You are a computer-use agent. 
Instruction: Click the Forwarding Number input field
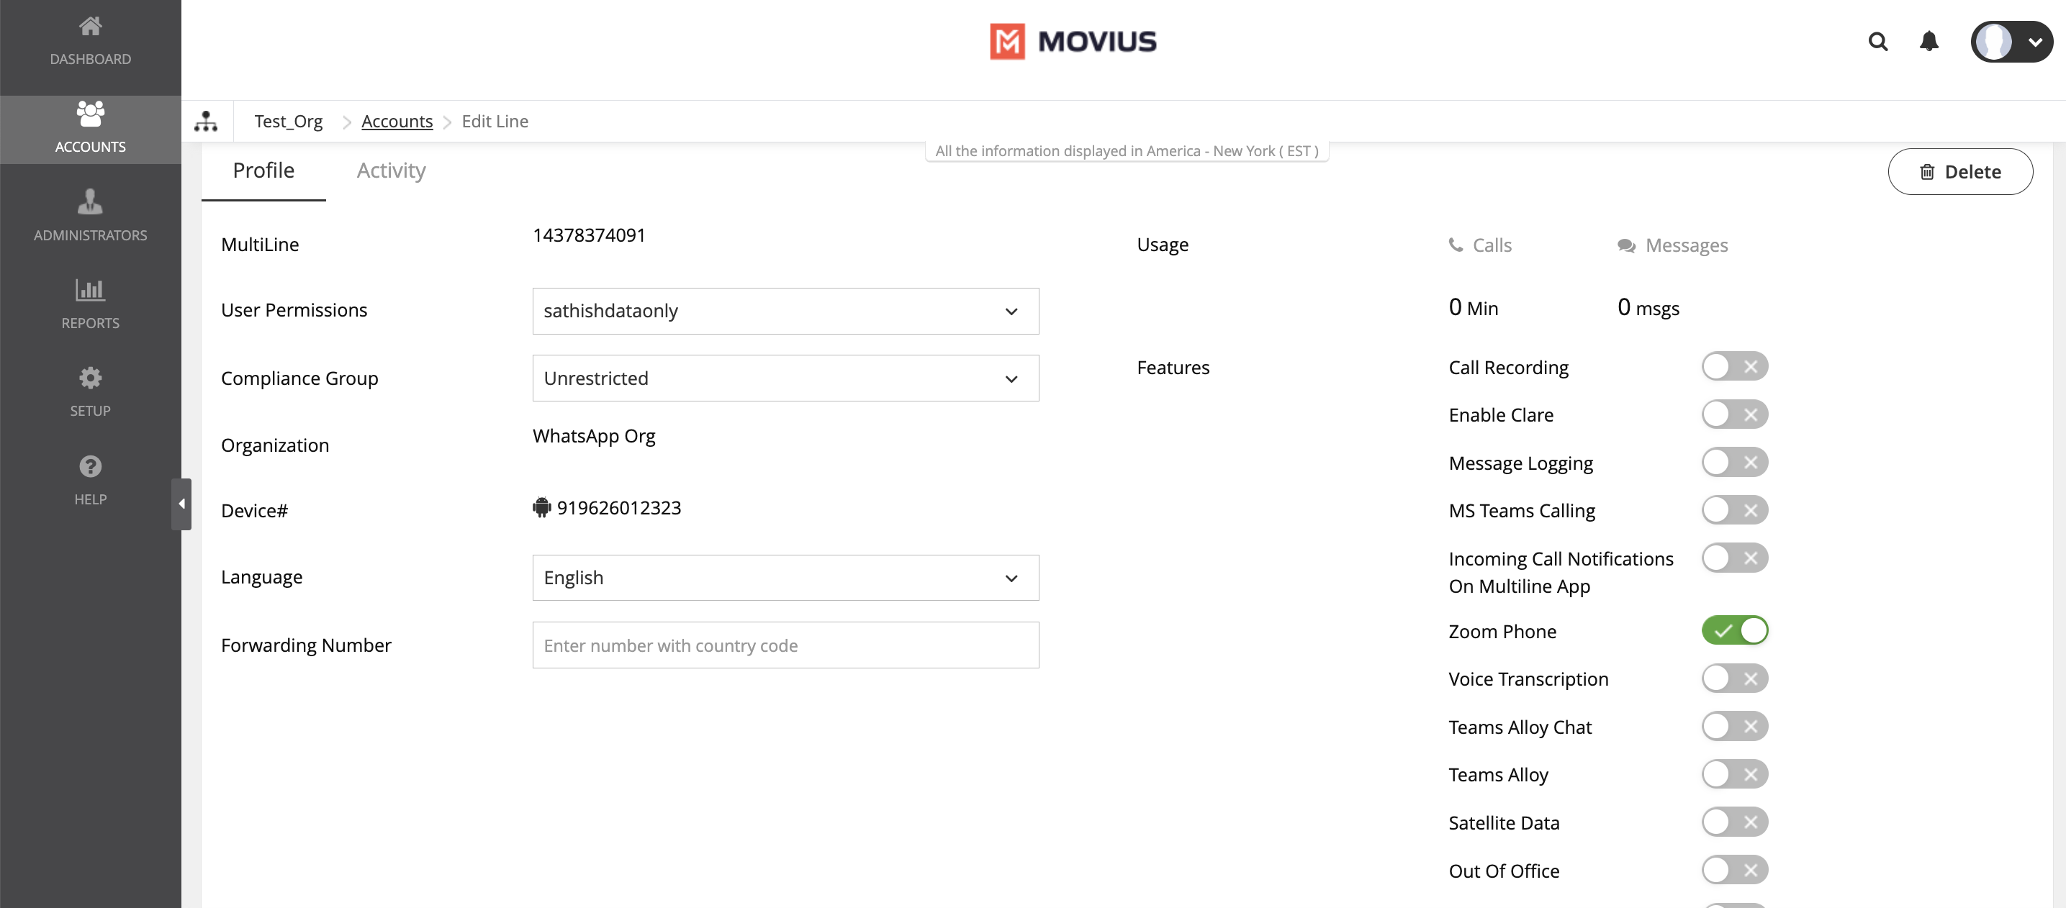coord(785,646)
